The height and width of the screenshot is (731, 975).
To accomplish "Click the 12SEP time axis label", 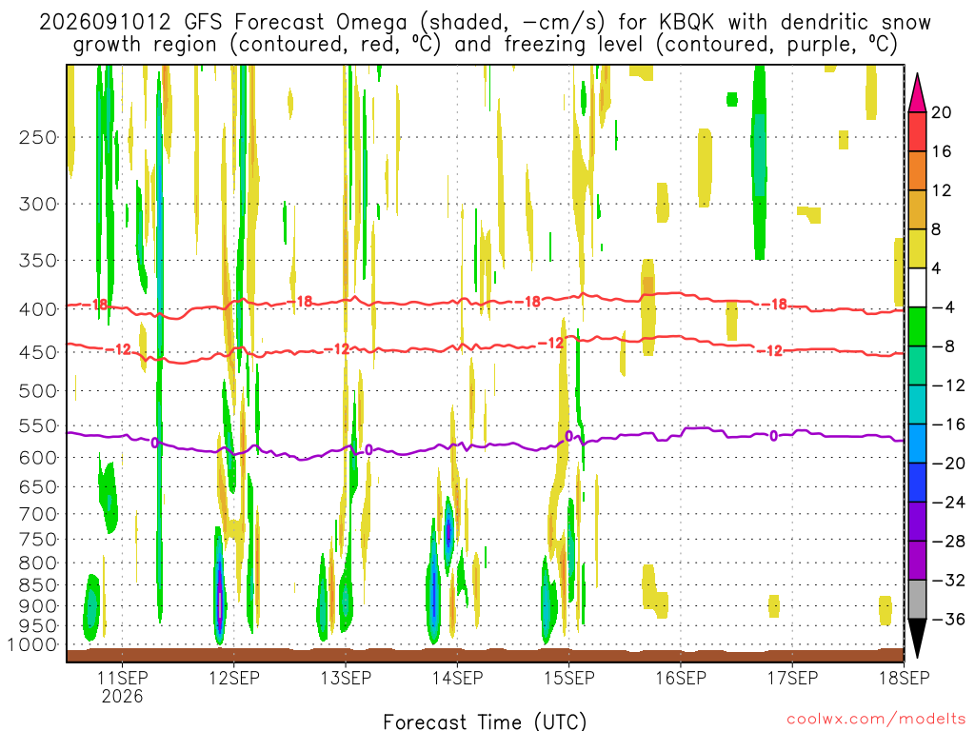I will [x=234, y=678].
